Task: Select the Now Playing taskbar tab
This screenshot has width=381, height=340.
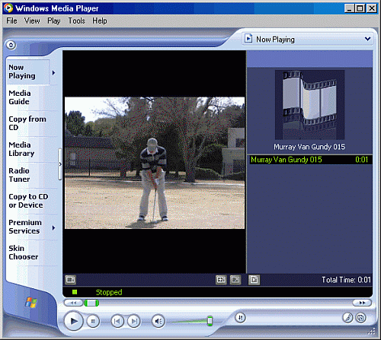Action: click(x=28, y=71)
